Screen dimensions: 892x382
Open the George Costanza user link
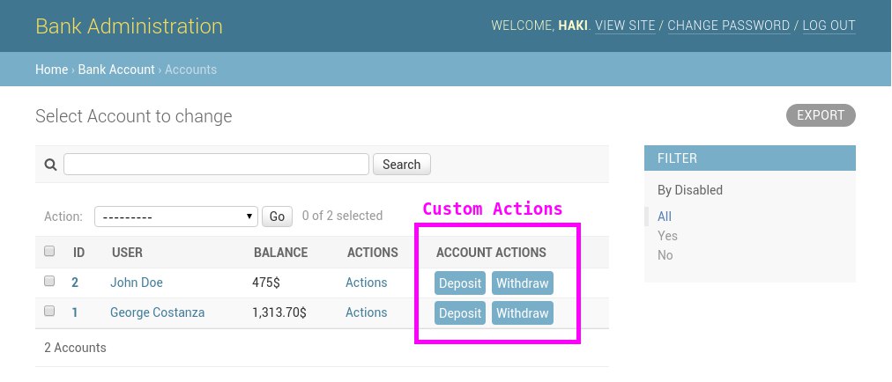pyautogui.click(x=158, y=312)
